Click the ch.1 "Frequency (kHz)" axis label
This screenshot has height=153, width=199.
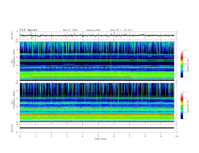pyautogui.click(x=14, y=58)
